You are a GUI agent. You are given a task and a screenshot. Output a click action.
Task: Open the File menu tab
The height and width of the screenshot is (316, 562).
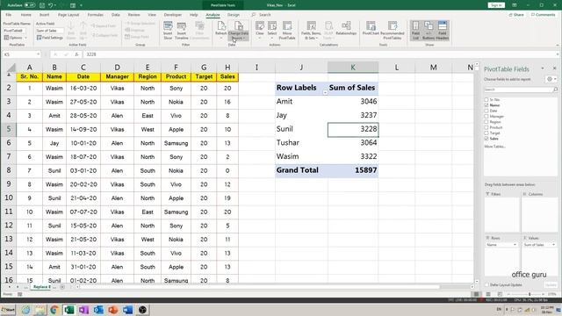tap(9, 15)
